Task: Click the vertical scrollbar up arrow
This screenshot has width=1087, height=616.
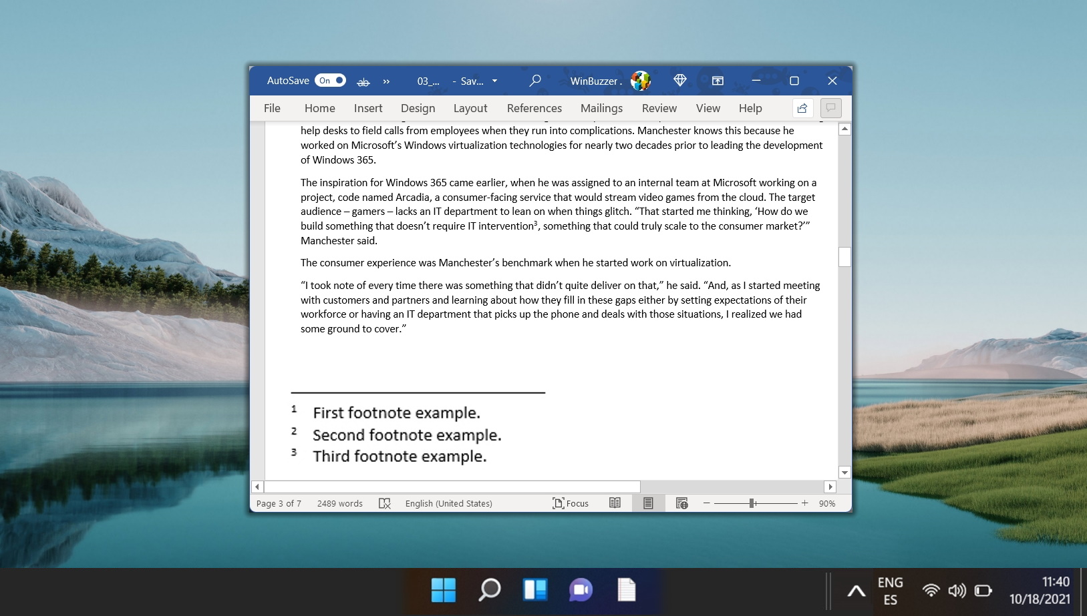Action: pyautogui.click(x=844, y=129)
